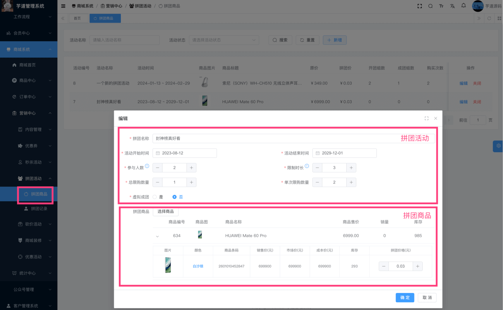This screenshot has height=310, width=503.
Task: Click the language translate icon
Action: 452,6
